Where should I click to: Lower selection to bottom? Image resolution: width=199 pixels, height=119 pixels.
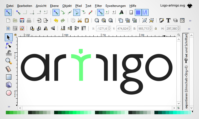point(63,28)
